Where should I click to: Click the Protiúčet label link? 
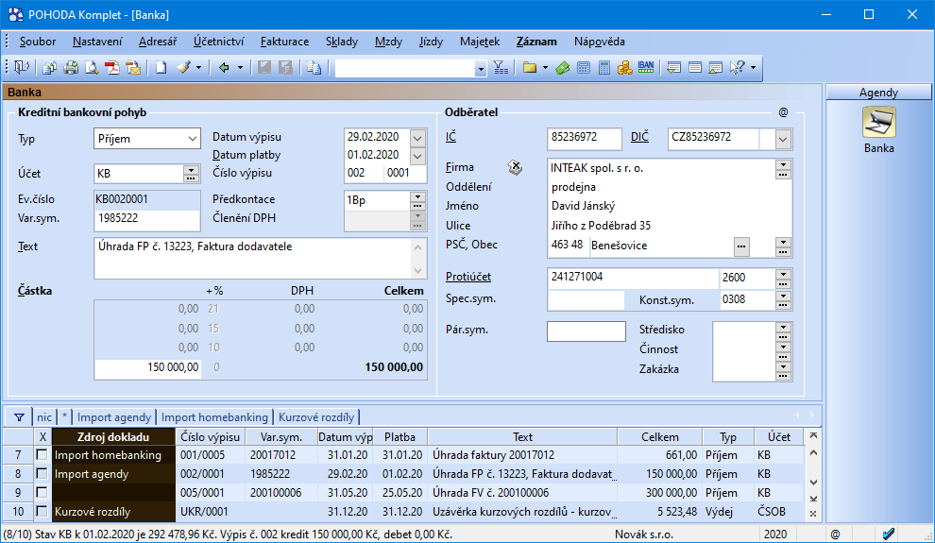[x=468, y=277]
